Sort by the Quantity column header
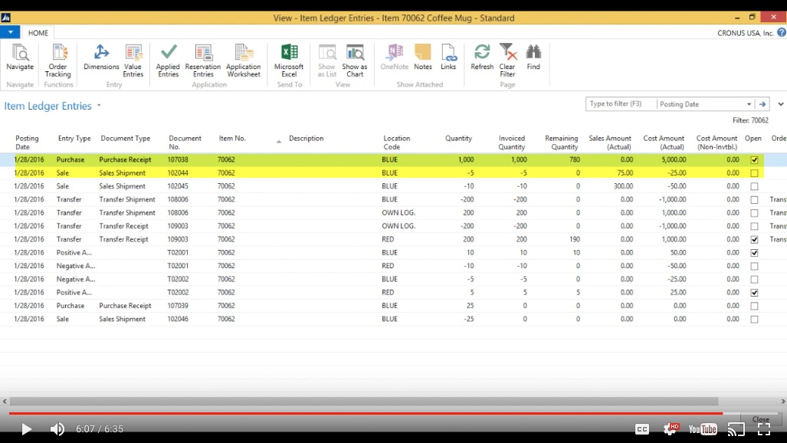Image resolution: width=787 pixels, height=443 pixels. click(458, 139)
